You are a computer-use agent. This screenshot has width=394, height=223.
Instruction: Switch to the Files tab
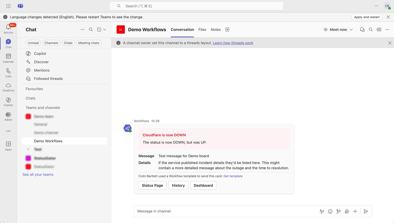202,29
